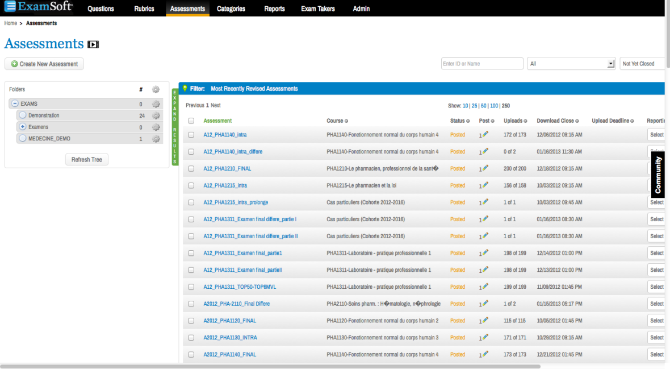Check the box for A2012_PHA1130_INTRA
The height and width of the screenshot is (369, 670).
click(x=191, y=338)
